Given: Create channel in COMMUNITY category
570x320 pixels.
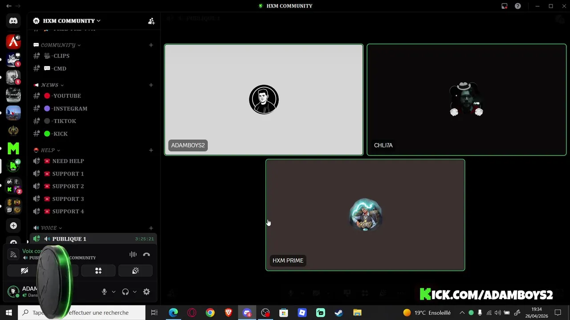Looking at the screenshot, I should (151, 45).
